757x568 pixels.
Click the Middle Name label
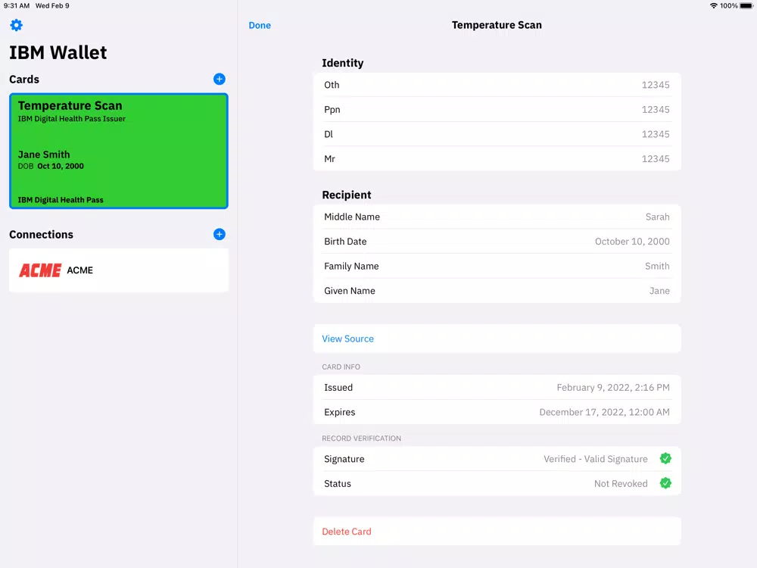(352, 217)
